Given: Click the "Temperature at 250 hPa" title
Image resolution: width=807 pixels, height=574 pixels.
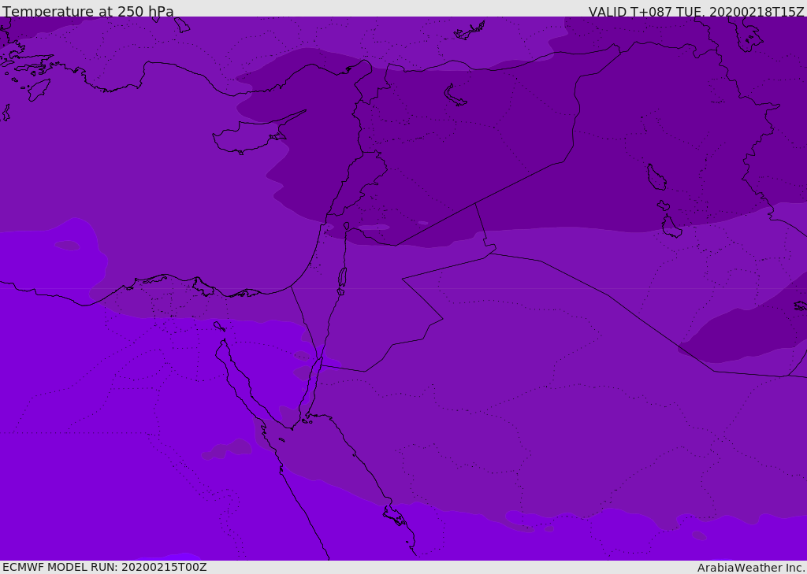Looking at the screenshot, I should [x=87, y=12].
